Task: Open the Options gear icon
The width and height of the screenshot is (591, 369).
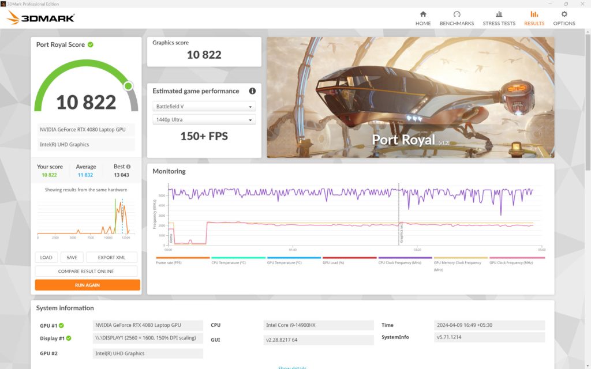Action: pyautogui.click(x=564, y=14)
